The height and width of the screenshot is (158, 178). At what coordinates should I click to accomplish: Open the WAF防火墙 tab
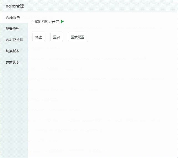14,40
